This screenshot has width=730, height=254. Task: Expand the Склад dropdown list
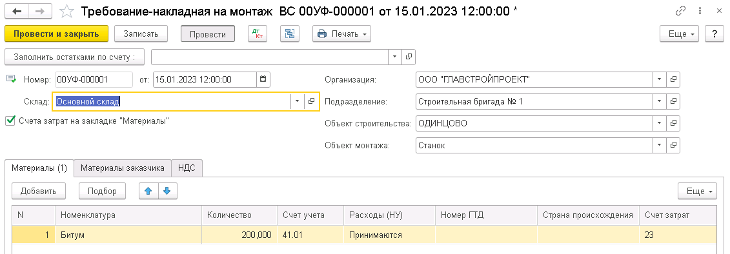298,101
